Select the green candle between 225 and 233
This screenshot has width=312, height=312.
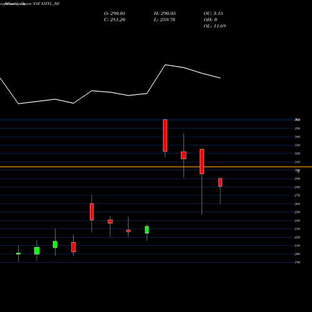[x=147, y=230]
